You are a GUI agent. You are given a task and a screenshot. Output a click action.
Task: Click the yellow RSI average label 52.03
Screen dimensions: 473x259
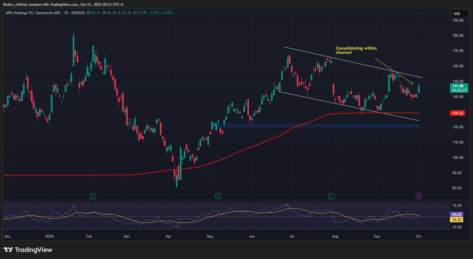coord(457,220)
